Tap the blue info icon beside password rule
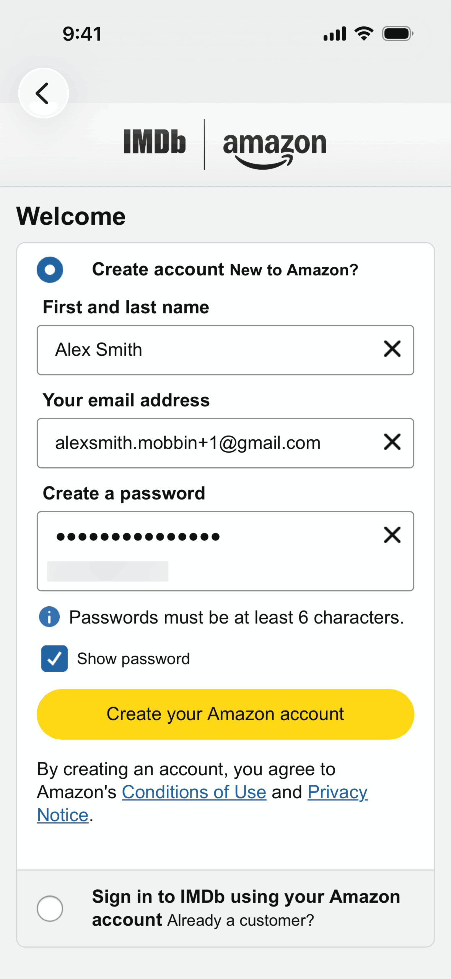451x979 pixels. point(49,617)
